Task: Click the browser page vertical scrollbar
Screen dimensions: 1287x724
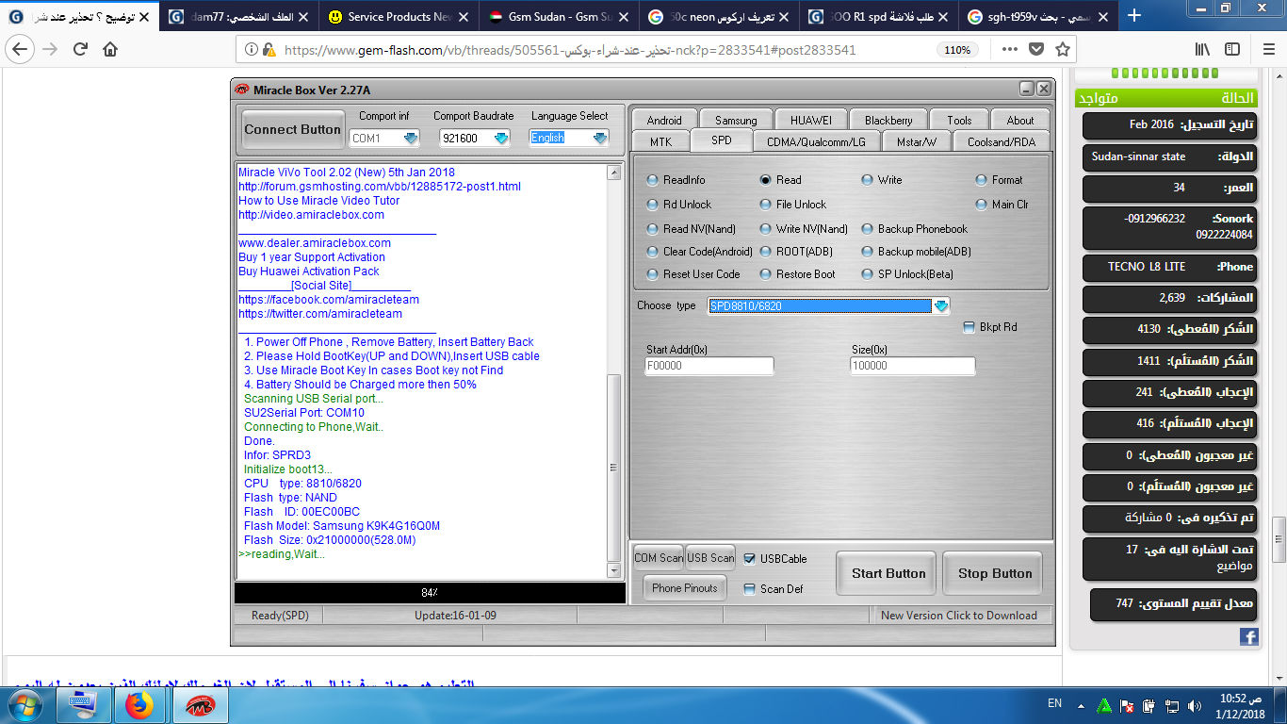Action: pyautogui.click(x=1279, y=377)
